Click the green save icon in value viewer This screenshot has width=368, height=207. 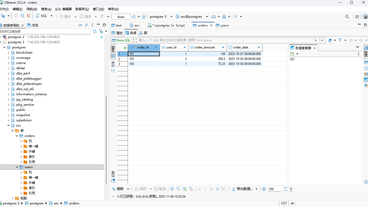click(x=292, y=54)
